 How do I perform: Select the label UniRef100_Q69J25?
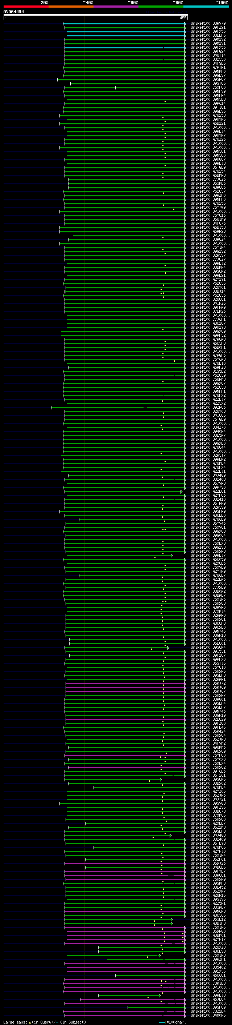208,864
